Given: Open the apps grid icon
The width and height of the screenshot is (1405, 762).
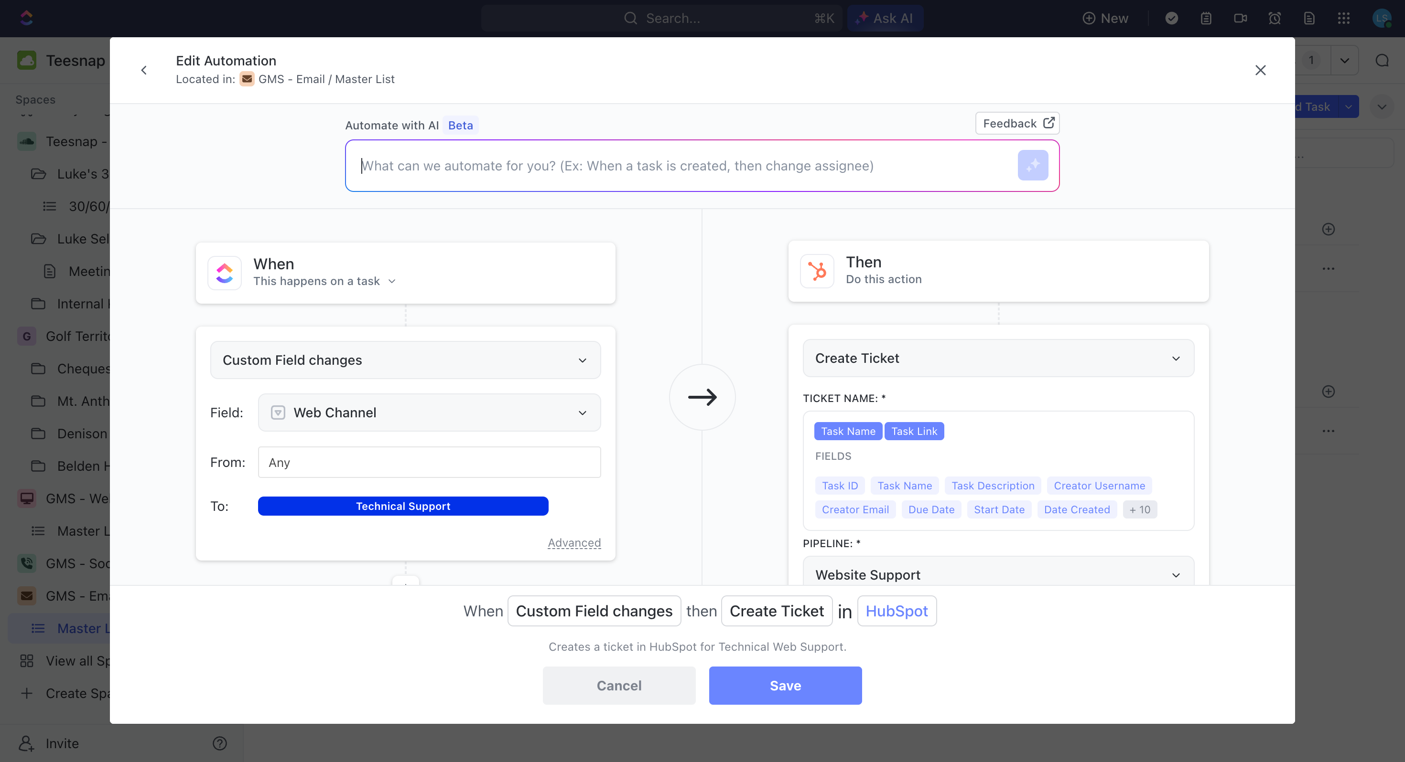Looking at the screenshot, I should 1343,18.
